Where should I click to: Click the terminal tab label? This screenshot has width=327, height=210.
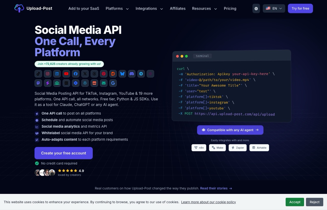tap(202, 56)
